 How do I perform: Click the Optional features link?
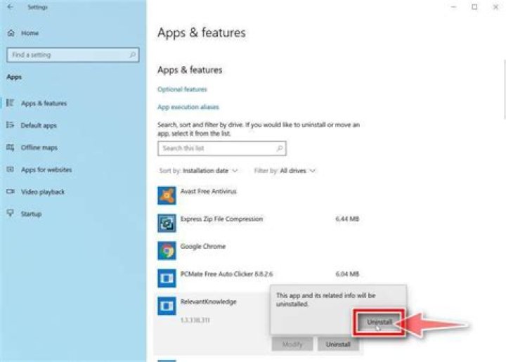182,89
